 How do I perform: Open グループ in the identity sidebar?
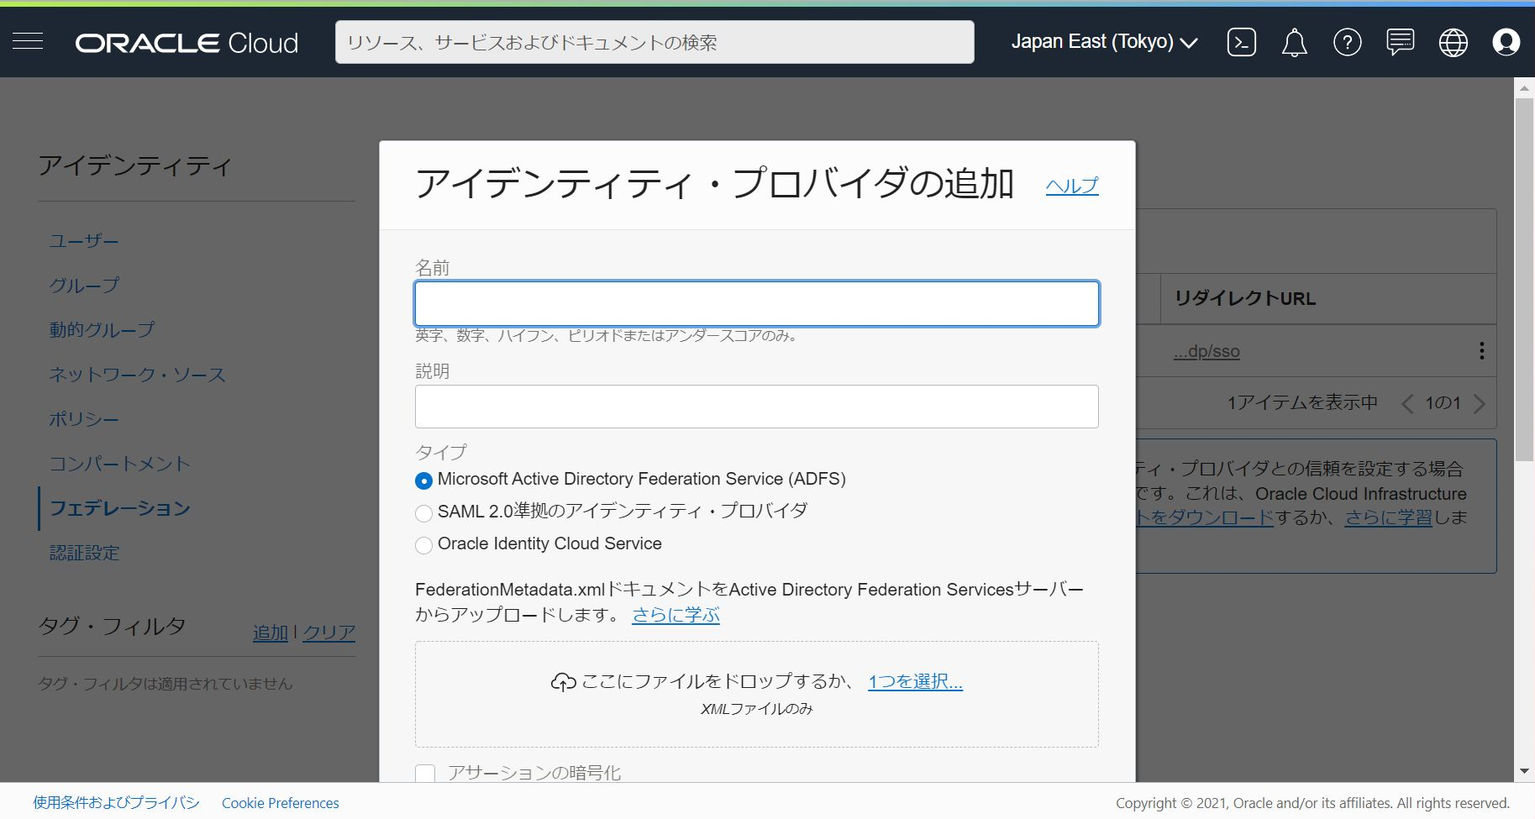point(84,286)
